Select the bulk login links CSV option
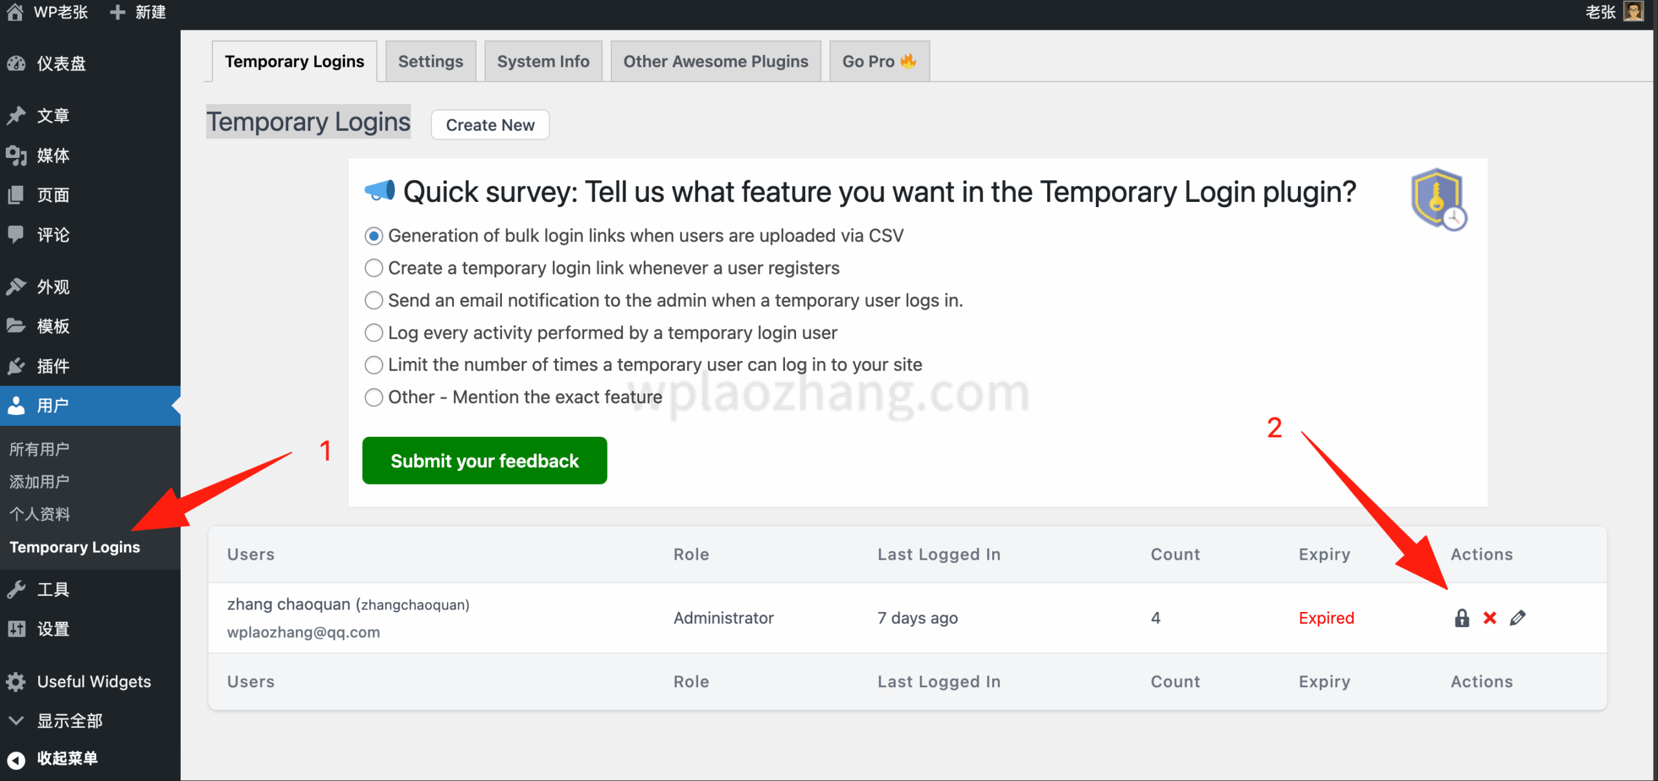Viewport: 1658px width, 781px height. (374, 236)
